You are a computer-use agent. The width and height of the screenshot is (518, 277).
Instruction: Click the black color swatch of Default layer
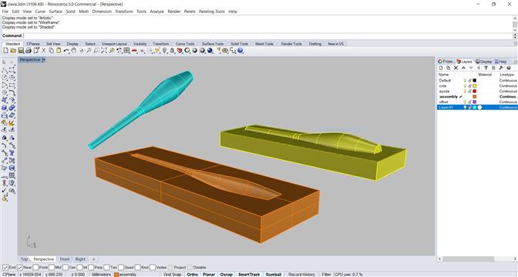474,81
